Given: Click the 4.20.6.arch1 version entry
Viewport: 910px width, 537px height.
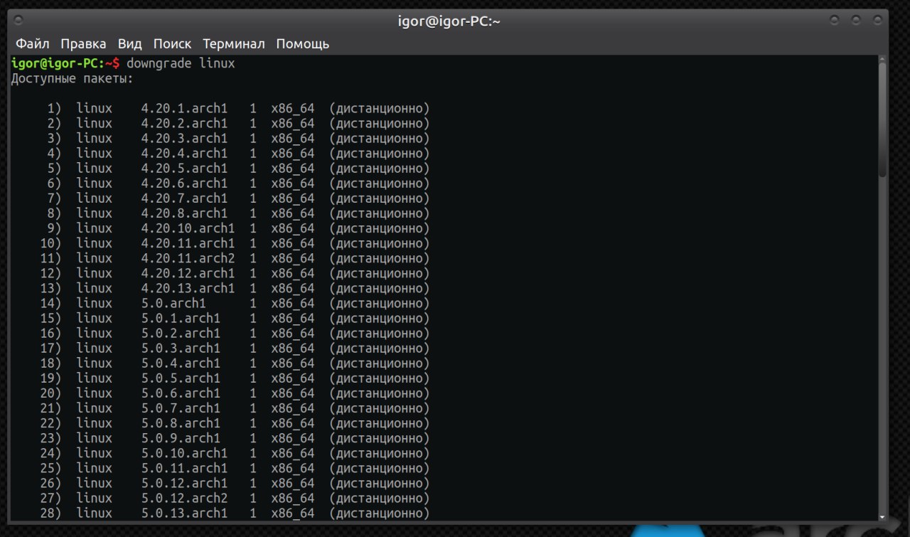Looking at the screenshot, I should pyautogui.click(x=184, y=184).
